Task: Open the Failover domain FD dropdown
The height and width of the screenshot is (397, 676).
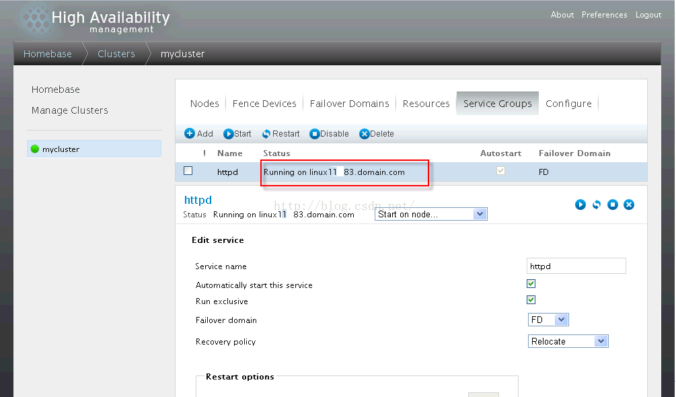Action: coord(548,320)
